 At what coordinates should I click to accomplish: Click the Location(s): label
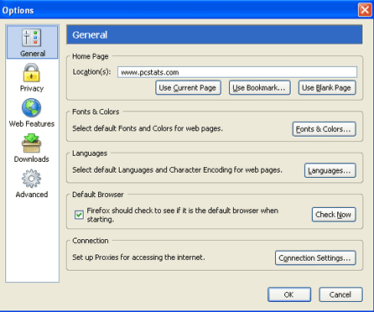click(91, 72)
